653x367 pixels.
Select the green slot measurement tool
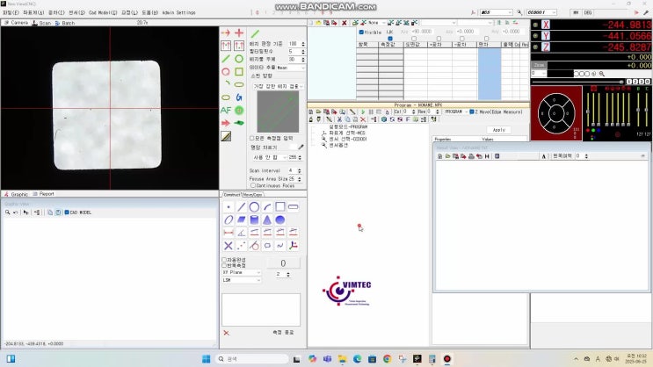[239, 85]
